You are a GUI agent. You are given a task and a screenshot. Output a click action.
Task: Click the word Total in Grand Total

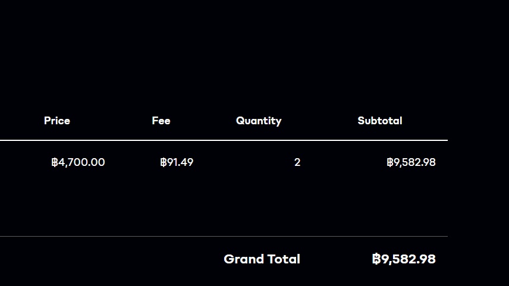click(284, 259)
